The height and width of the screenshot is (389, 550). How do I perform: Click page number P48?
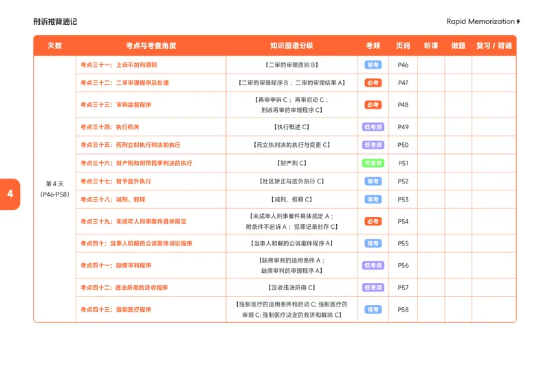pyautogui.click(x=403, y=105)
